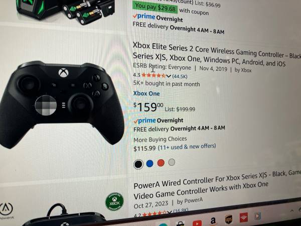Launch the UPS app from the taskbar

pos(228,219)
